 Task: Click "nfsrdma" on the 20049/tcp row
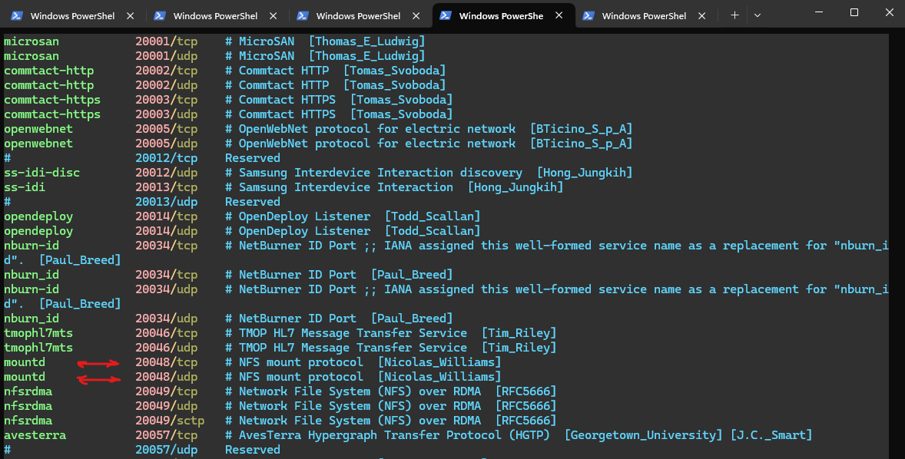point(28,391)
